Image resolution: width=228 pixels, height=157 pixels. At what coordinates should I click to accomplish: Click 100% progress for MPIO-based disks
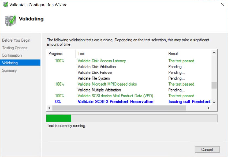coord(59,84)
